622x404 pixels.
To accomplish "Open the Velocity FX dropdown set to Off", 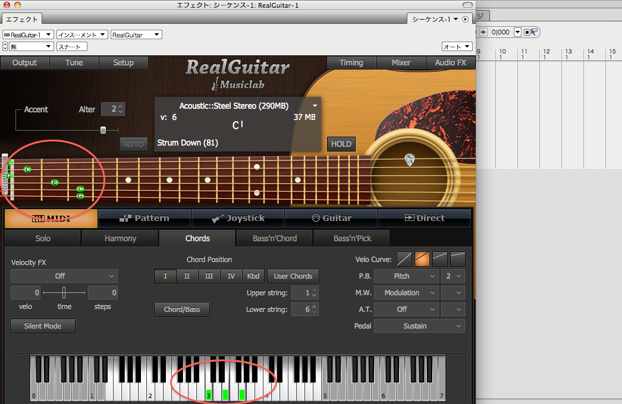I will [64, 276].
